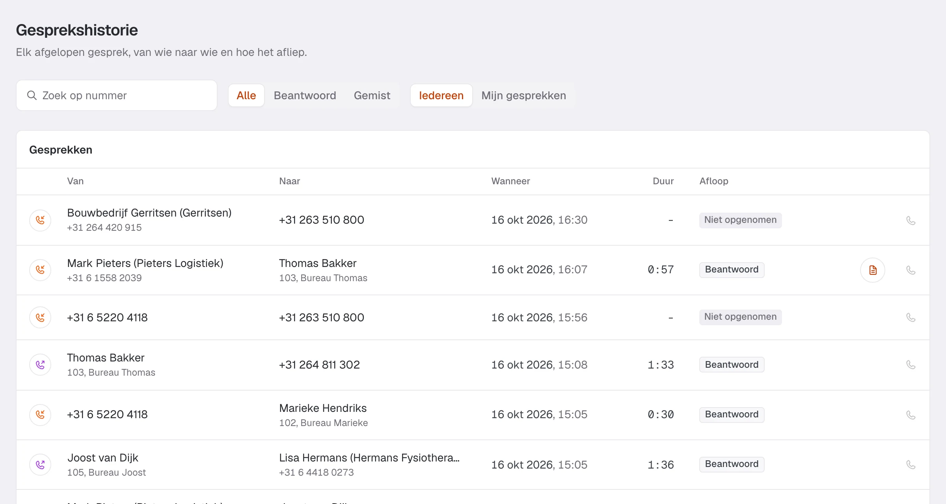Click the outgoing call icon for Joost van Dijk
Viewport: 946px width, 504px height.
click(x=40, y=465)
